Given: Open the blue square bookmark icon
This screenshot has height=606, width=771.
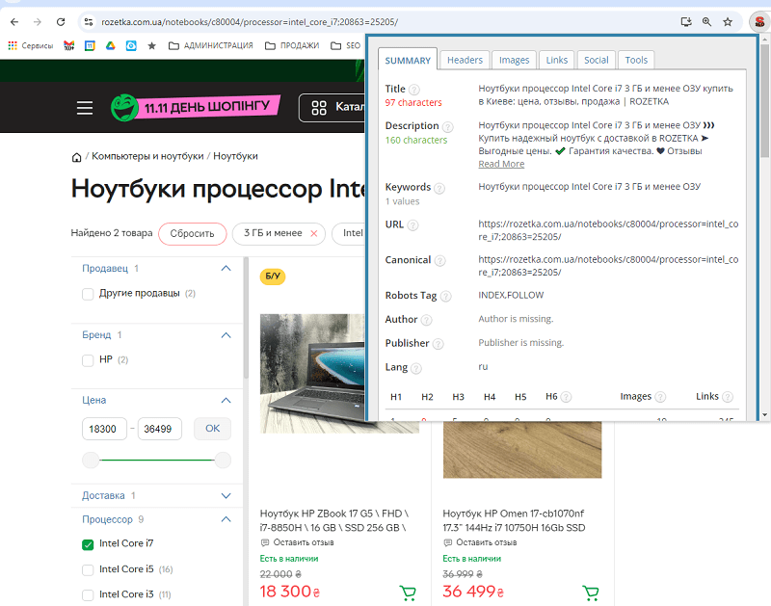Looking at the screenshot, I should 131,45.
